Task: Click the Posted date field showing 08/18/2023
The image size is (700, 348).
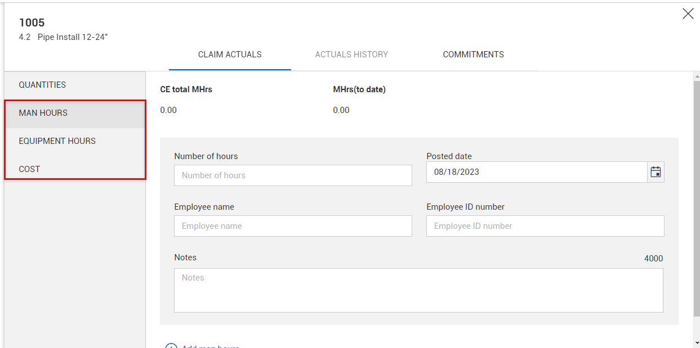Action: pyautogui.click(x=536, y=172)
